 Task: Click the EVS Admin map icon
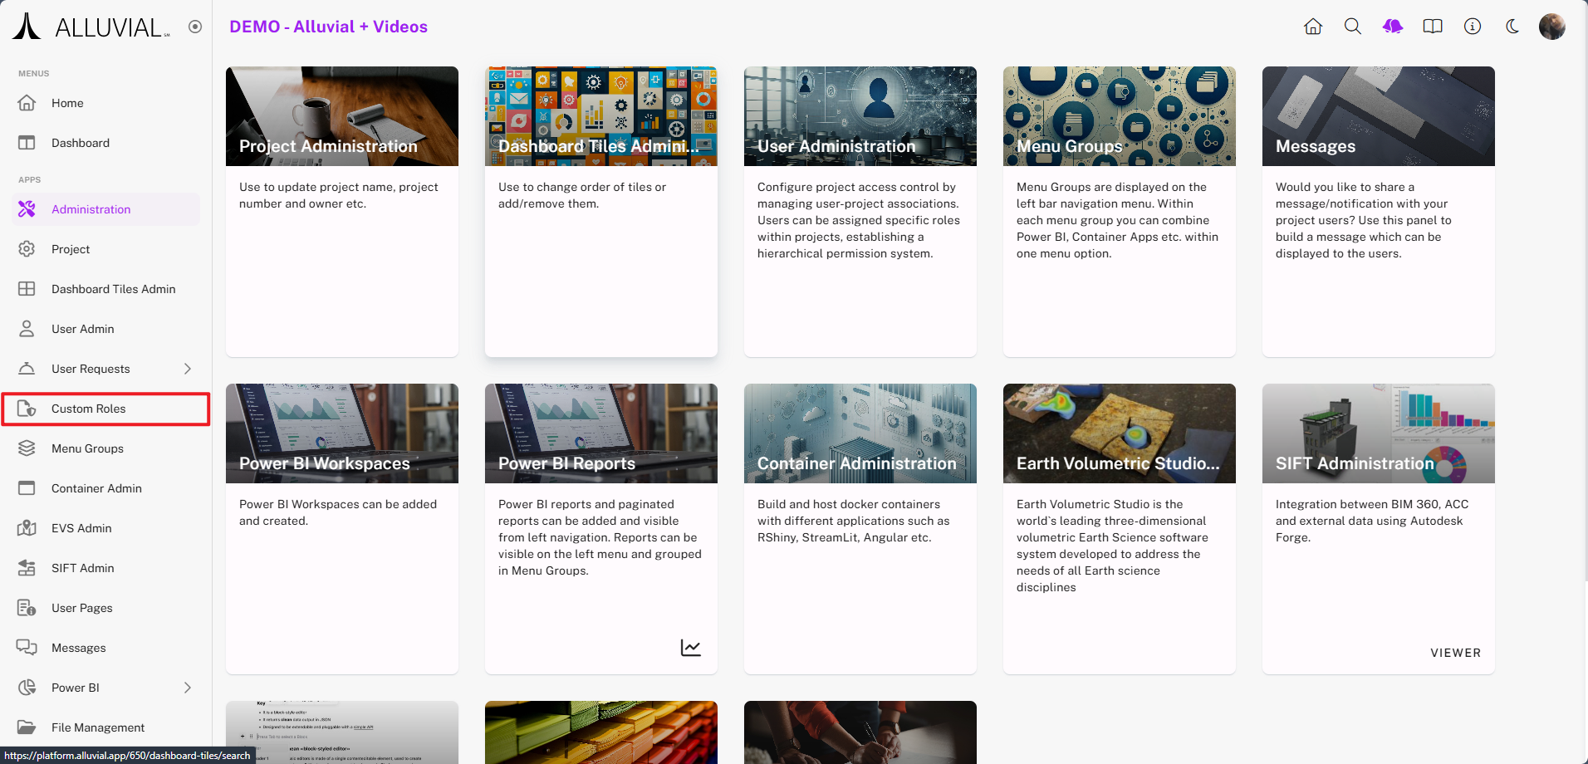pyautogui.click(x=27, y=528)
